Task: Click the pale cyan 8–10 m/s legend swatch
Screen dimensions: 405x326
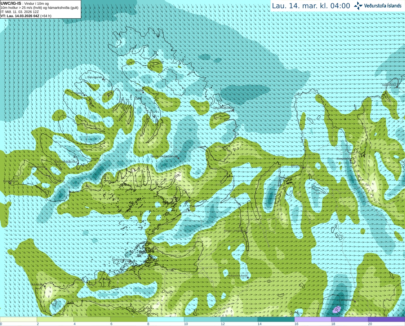Action: [x=166, y=319]
